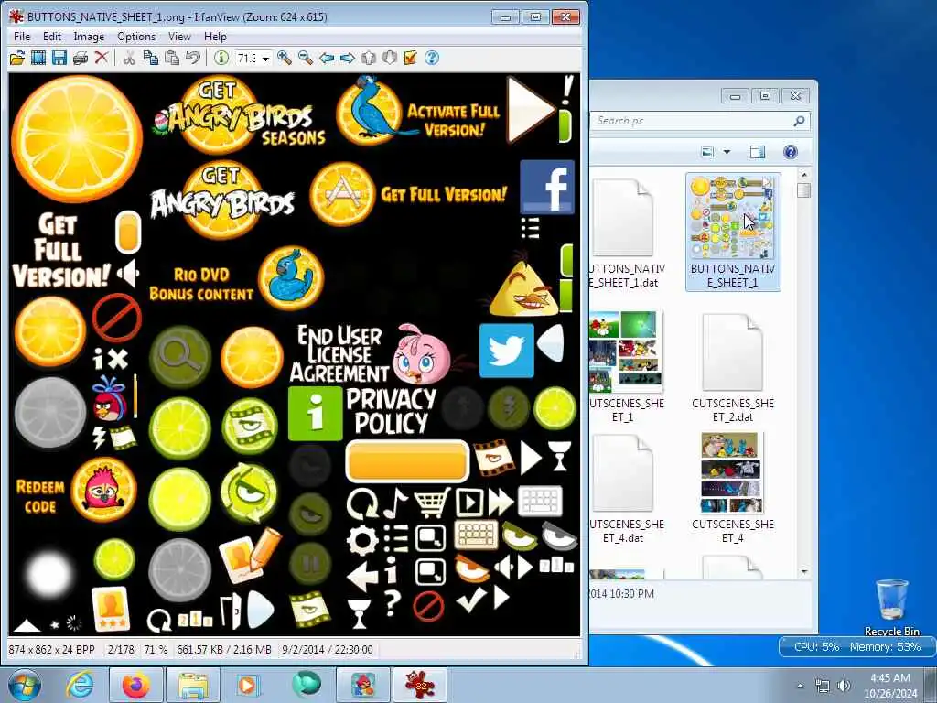Click the '10:30 PM' date text in Explorer details pane
Image resolution: width=937 pixels, height=703 pixels.
(633, 593)
